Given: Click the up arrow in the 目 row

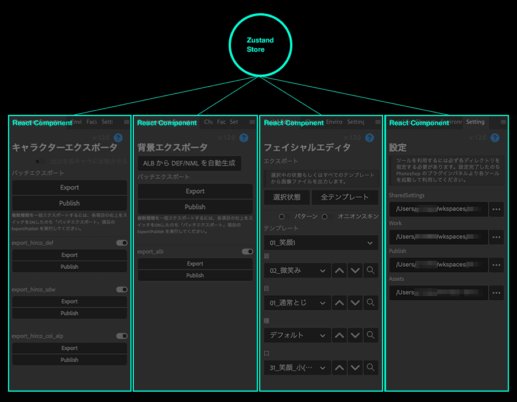Looking at the screenshot, I should [x=339, y=303].
